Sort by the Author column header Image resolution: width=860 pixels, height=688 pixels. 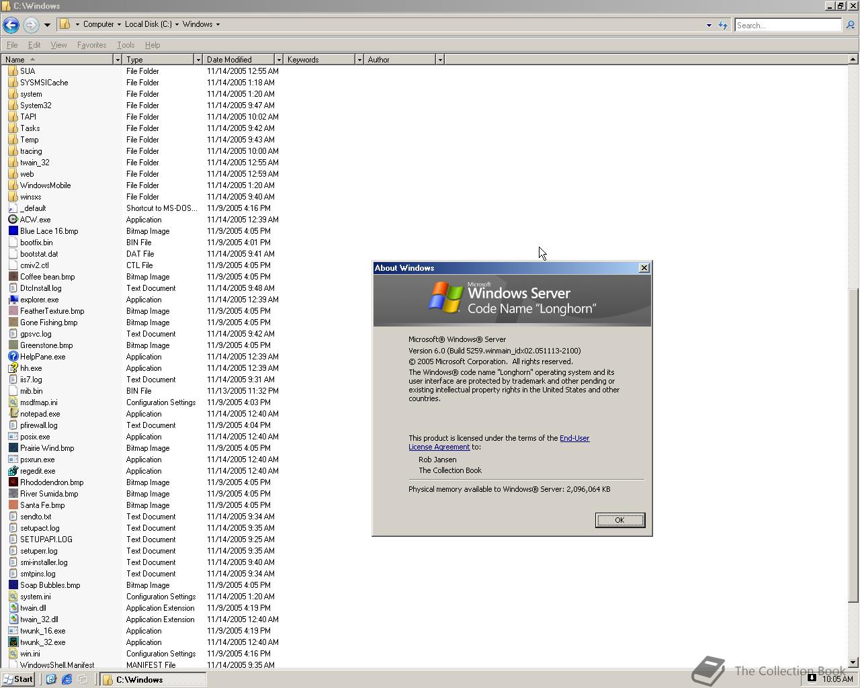click(399, 60)
